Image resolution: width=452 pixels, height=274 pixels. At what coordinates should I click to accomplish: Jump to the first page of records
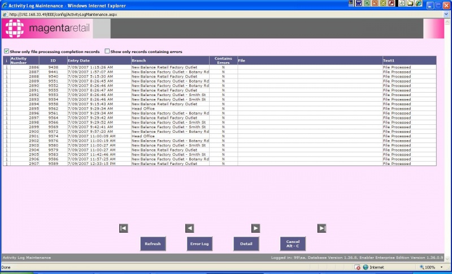pyautogui.click(x=123, y=228)
